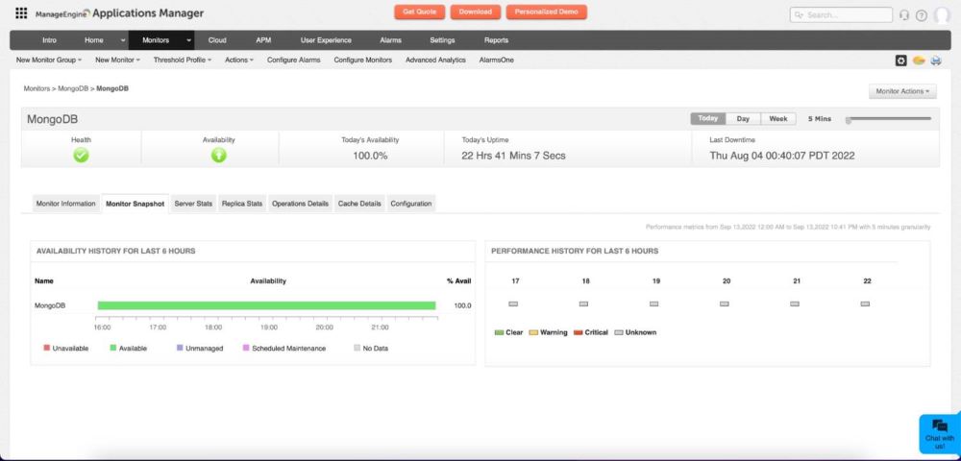The image size is (961, 461).
Task: Click Today's Uptime value 22 Hrs 41 Mins
Action: pyautogui.click(x=513, y=156)
